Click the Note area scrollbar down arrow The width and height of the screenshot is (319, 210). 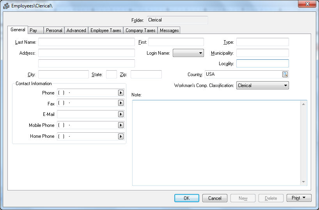coord(303,182)
